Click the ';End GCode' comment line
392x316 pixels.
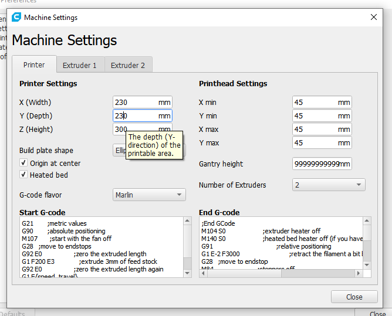218,223
